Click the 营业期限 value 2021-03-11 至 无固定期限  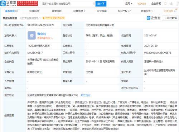(100, 62)
